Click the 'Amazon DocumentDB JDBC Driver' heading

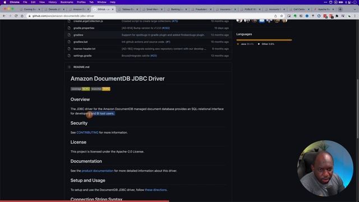117,79
